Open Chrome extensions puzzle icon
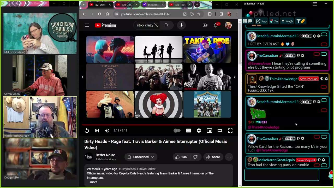This screenshot has width=334, height=188. (210, 14)
